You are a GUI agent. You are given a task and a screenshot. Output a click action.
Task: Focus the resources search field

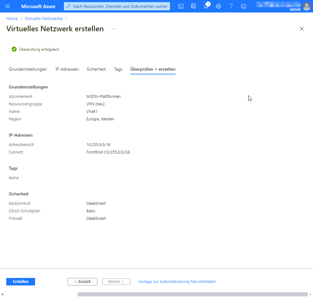click(x=117, y=6)
